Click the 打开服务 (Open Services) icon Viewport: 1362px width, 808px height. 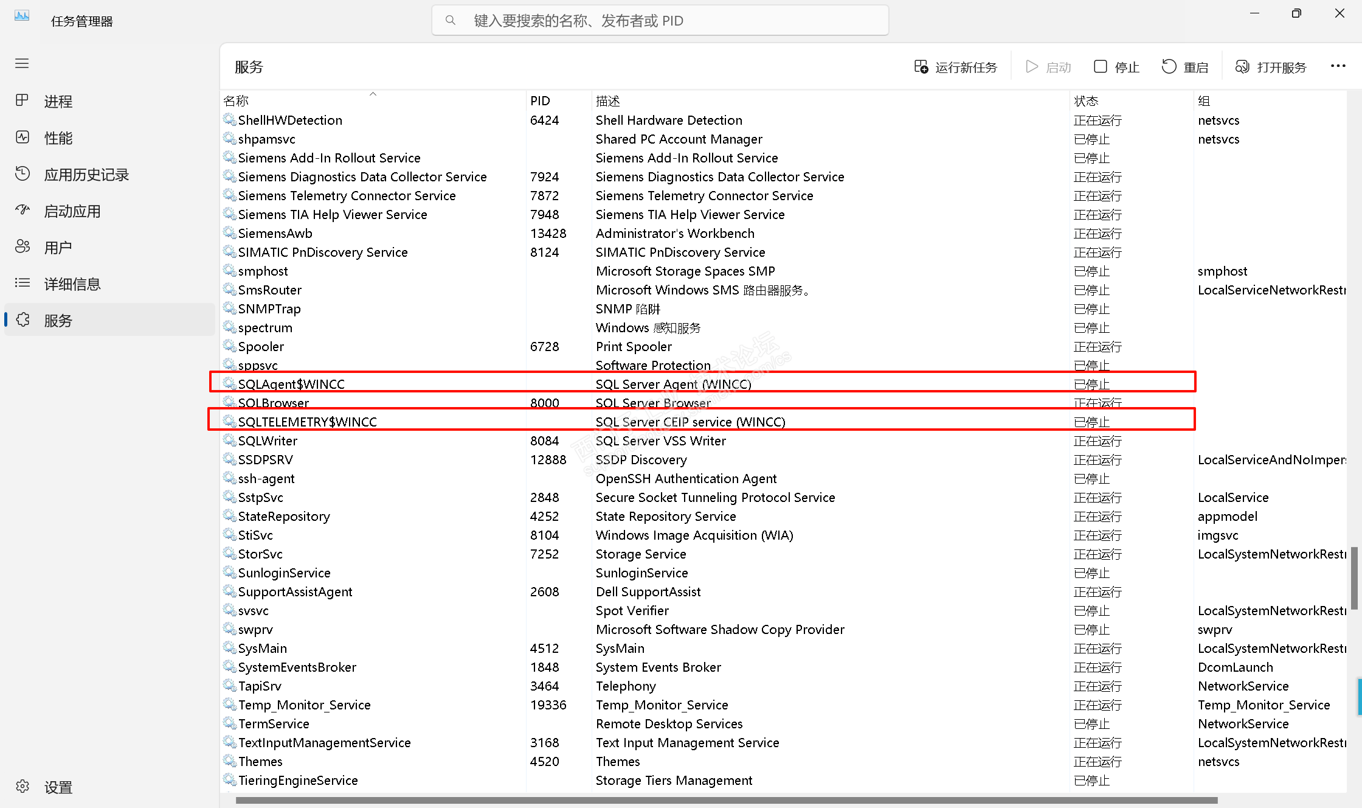click(1242, 67)
